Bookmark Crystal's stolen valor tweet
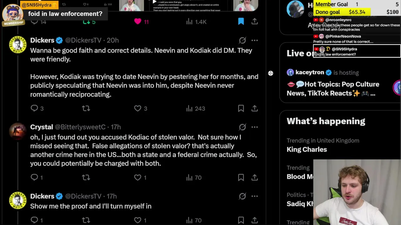This screenshot has height=225, width=401. (x=241, y=177)
